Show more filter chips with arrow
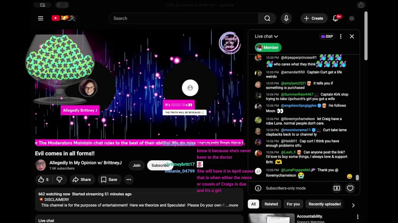The image size is (398, 223). point(353,205)
